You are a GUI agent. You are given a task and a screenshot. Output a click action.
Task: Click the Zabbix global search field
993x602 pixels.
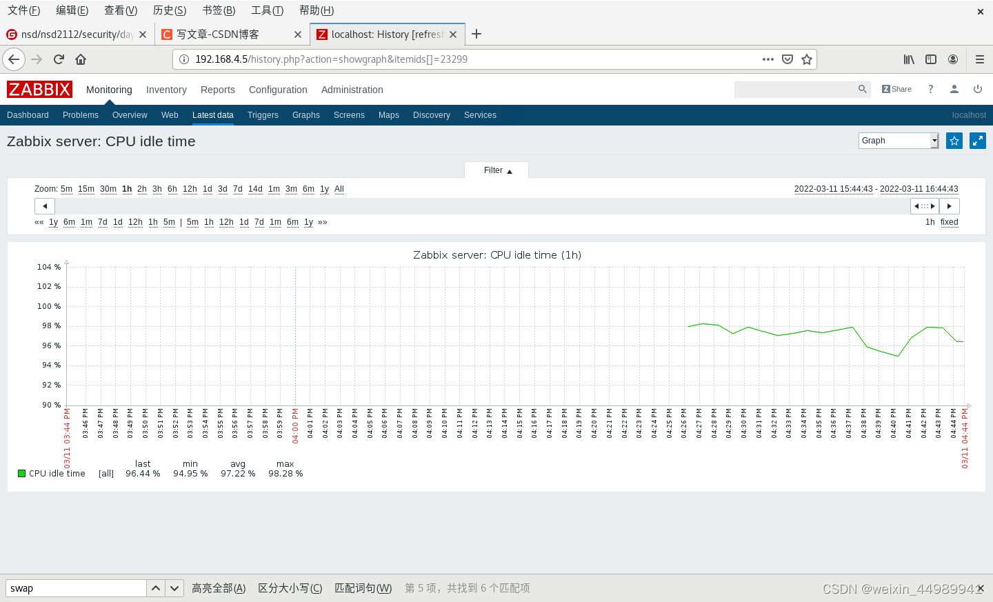(x=795, y=89)
